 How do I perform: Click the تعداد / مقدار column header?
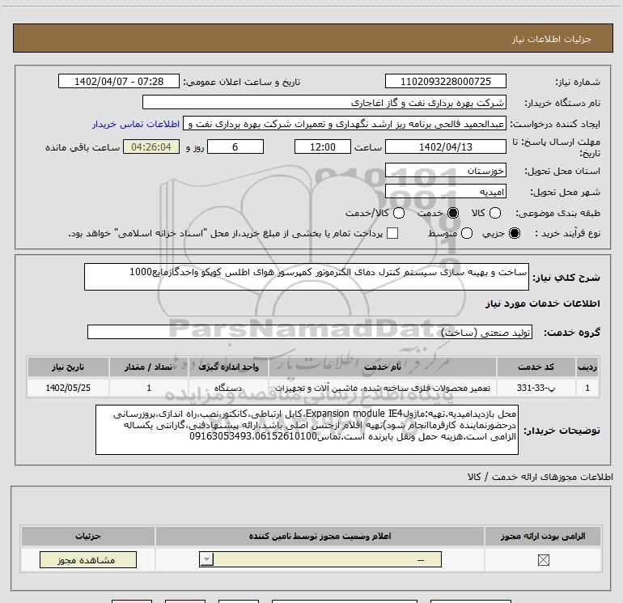[149, 367]
